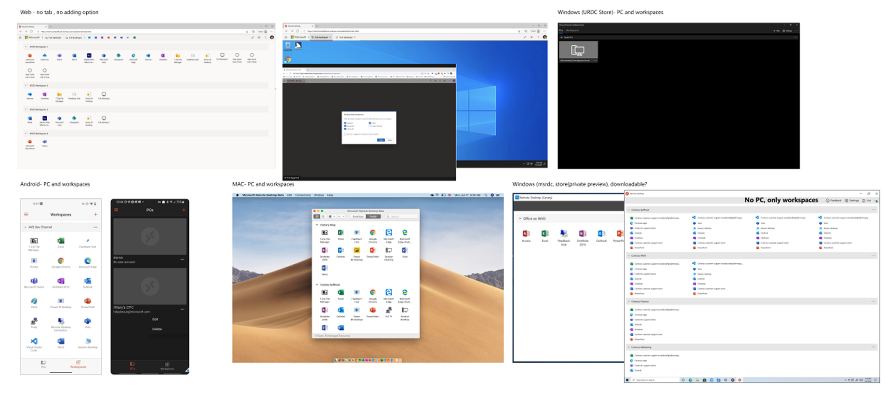This screenshot has width=888, height=394.
Task: Open the demo PC thumbnail on Android
Action: [150, 236]
